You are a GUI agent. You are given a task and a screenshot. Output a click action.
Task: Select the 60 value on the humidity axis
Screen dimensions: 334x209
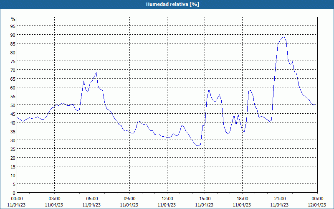[13, 87]
